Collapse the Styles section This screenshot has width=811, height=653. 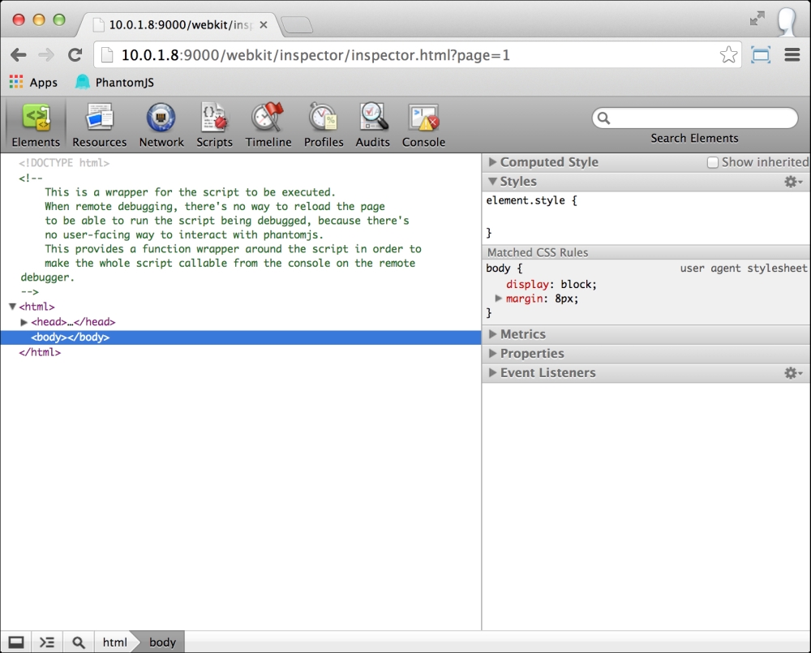click(x=492, y=181)
